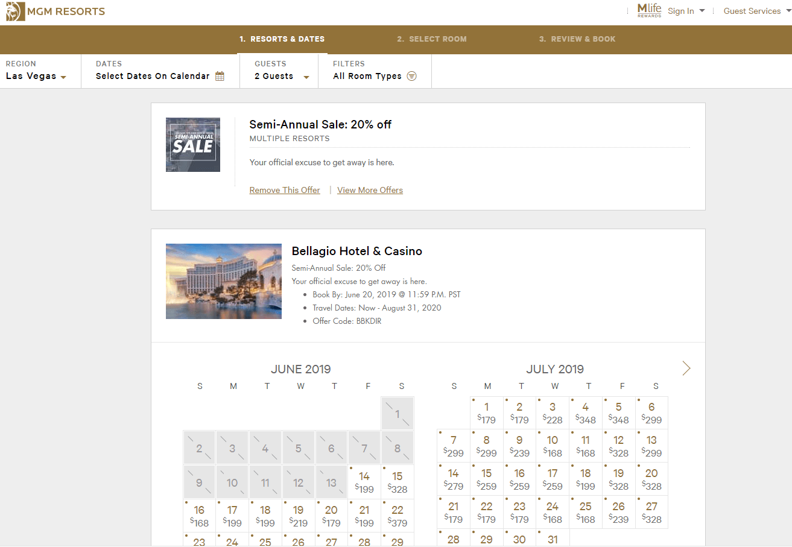Select July 14 at $279
Screen dimensions: 792x547
coord(454,479)
